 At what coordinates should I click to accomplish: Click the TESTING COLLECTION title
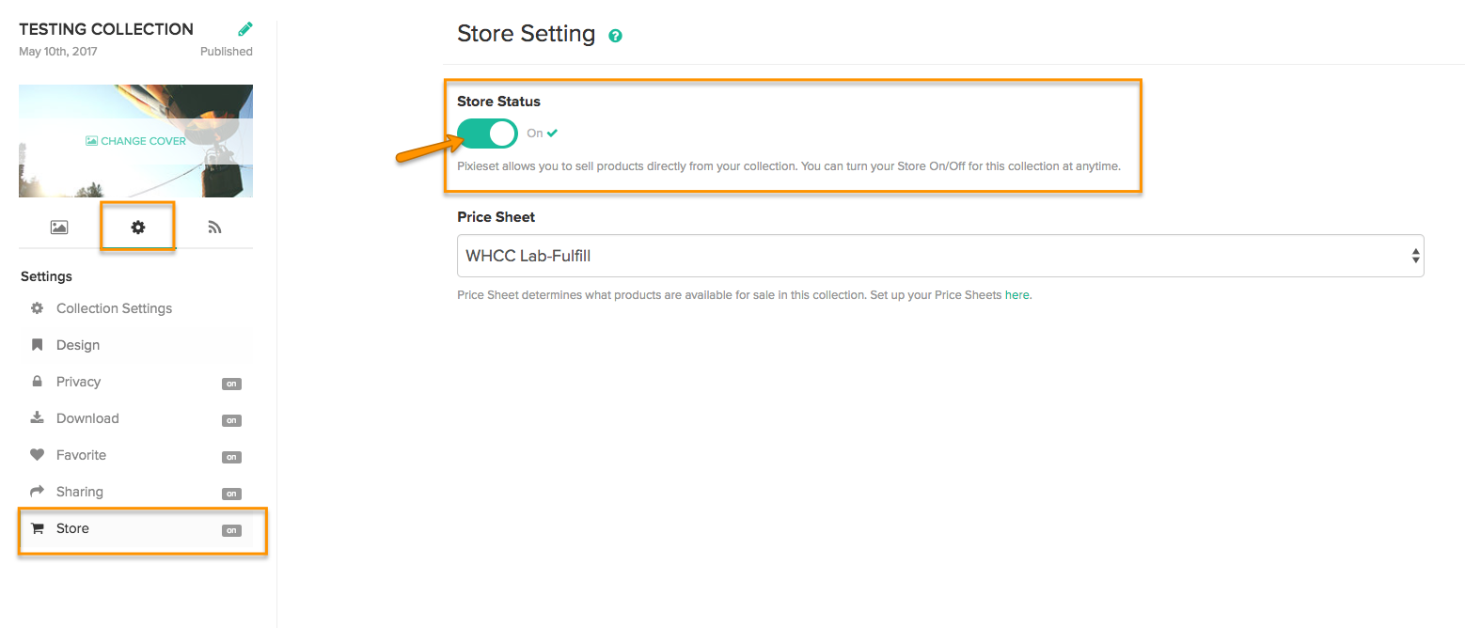pos(106,29)
